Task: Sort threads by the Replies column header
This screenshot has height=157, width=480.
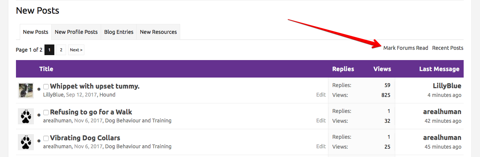Action: click(343, 69)
